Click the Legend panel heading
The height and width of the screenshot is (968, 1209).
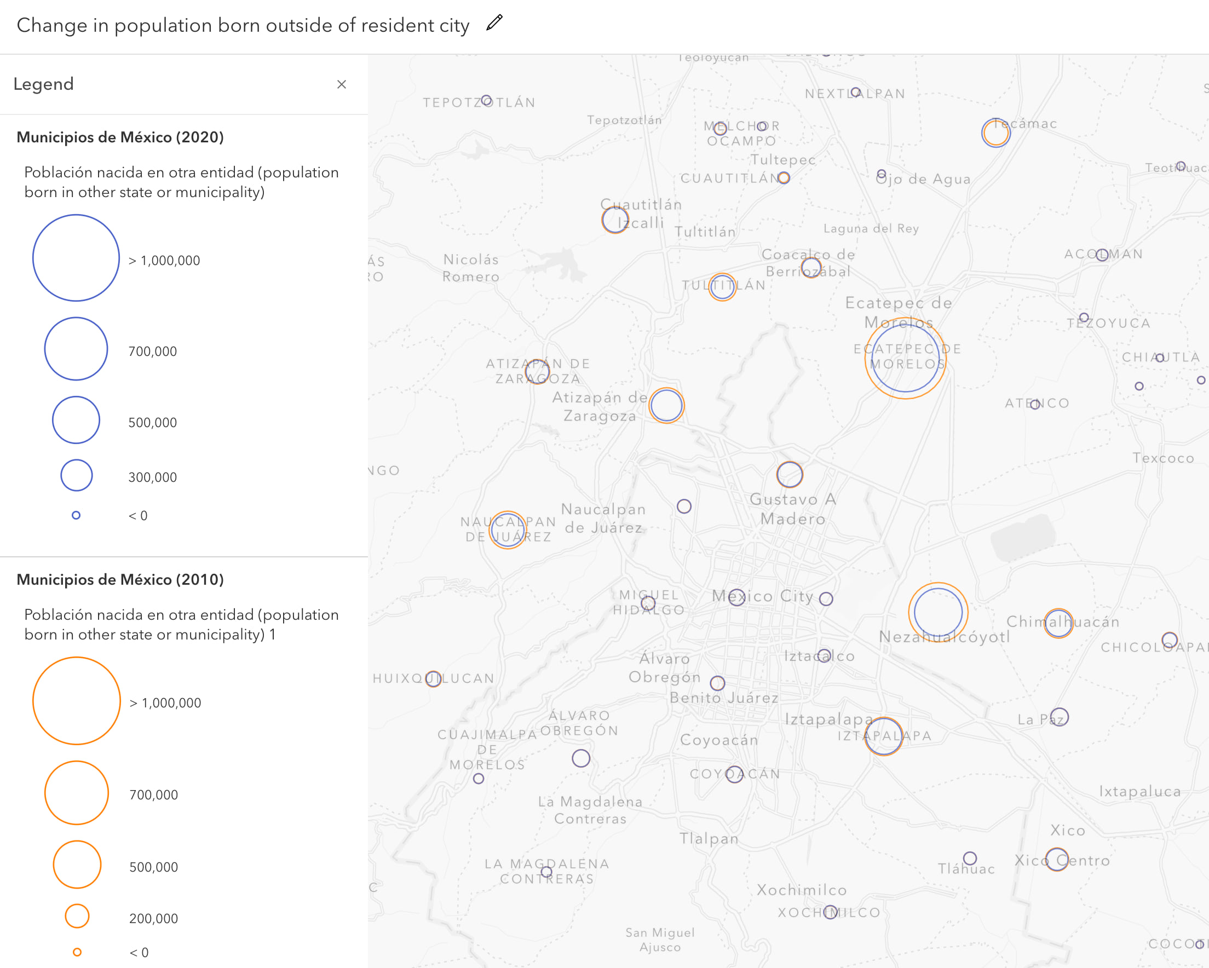coord(44,84)
